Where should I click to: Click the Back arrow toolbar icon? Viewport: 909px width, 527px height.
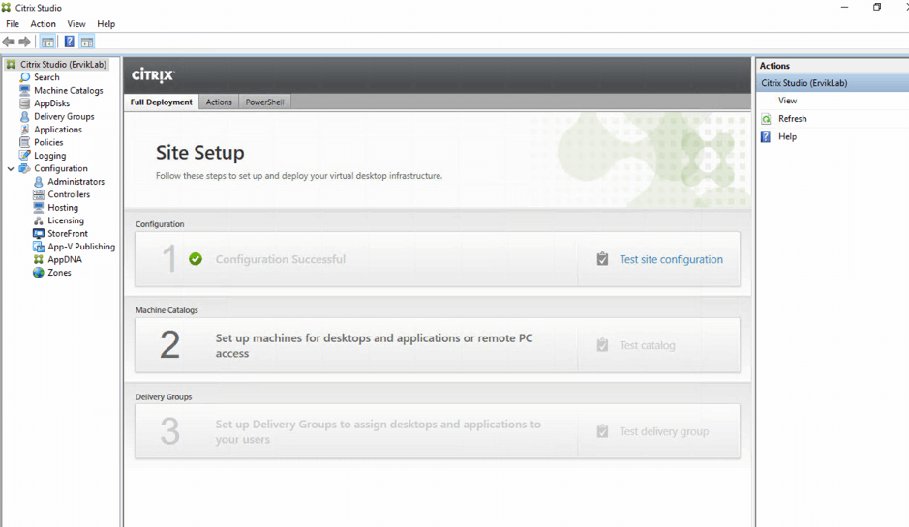tap(8, 42)
